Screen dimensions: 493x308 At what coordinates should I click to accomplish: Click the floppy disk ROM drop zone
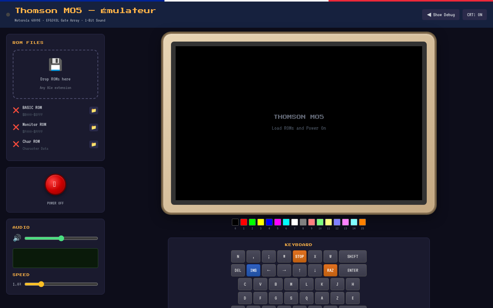(x=55, y=74)
